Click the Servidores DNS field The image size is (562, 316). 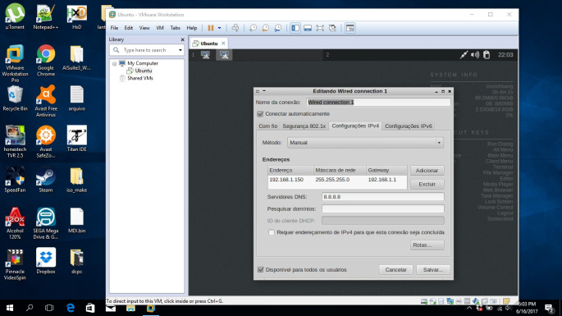click(383, 197)
